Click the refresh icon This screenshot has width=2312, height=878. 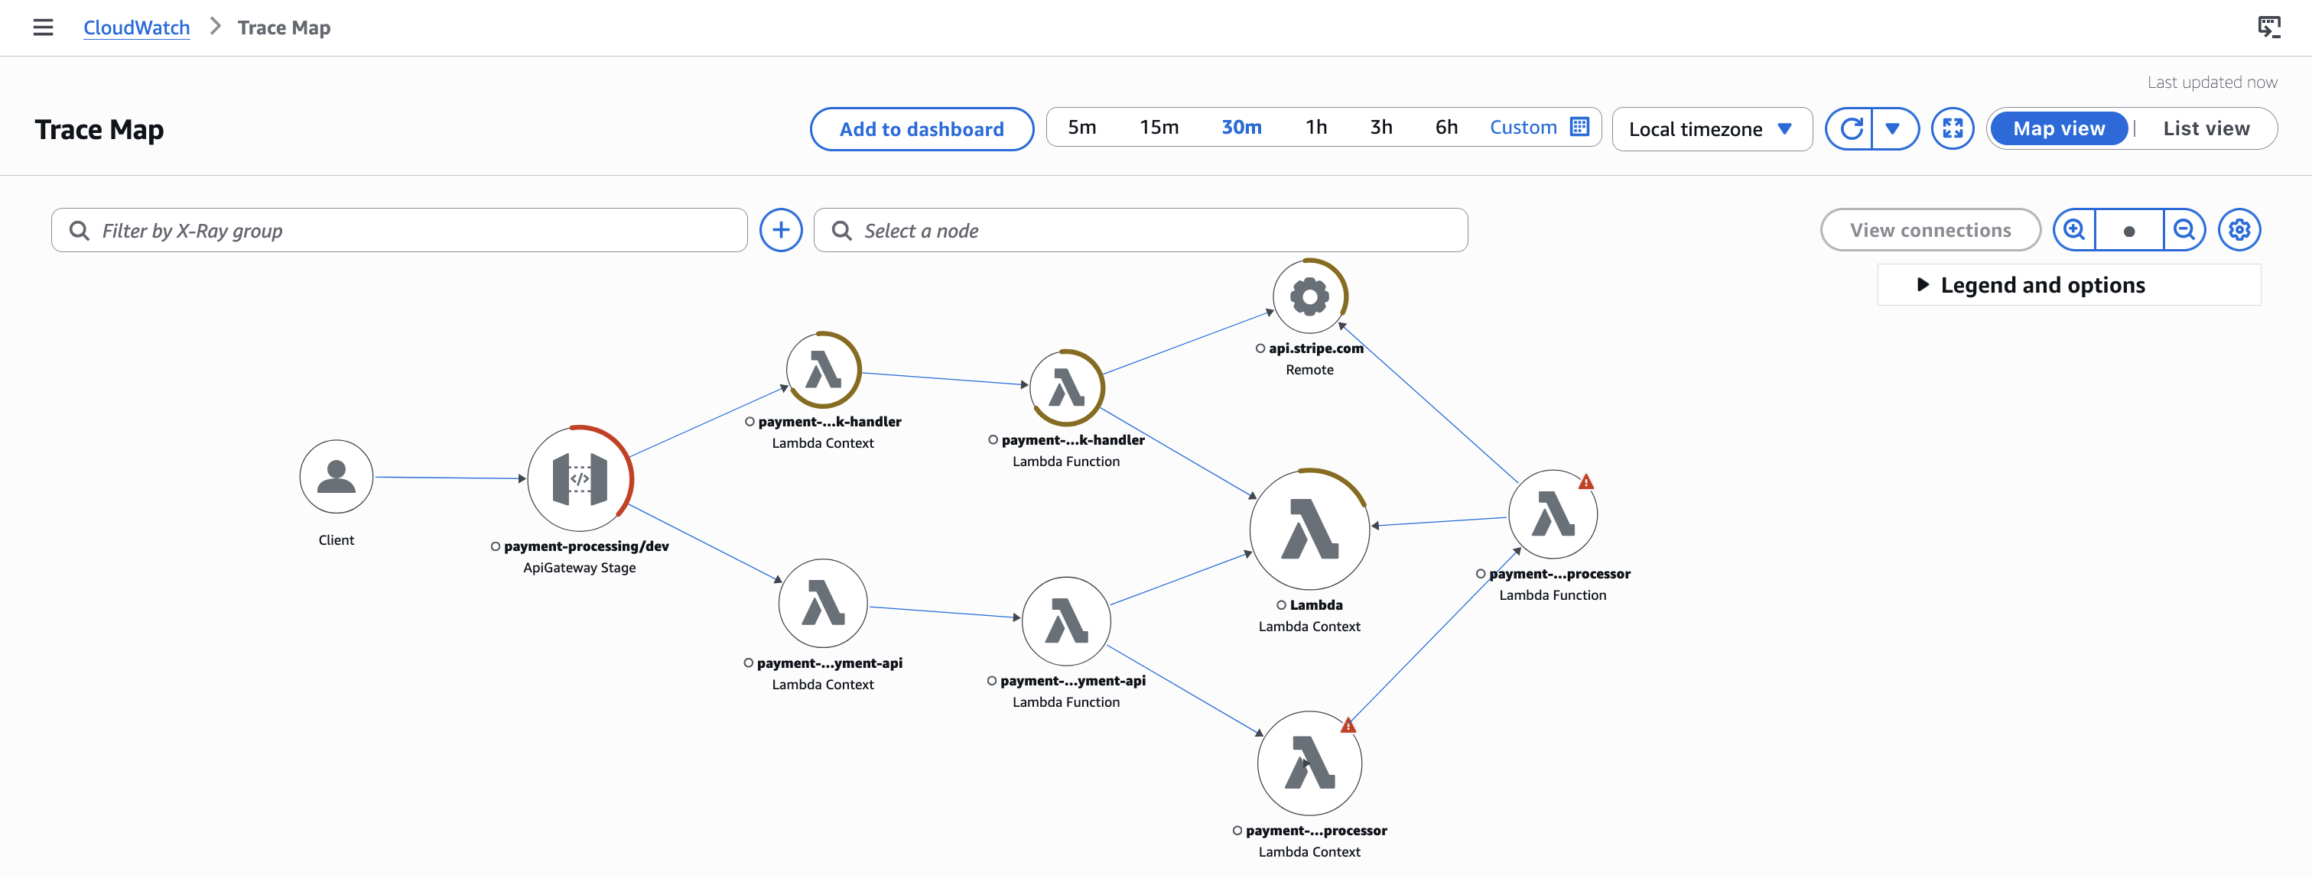1850,129
